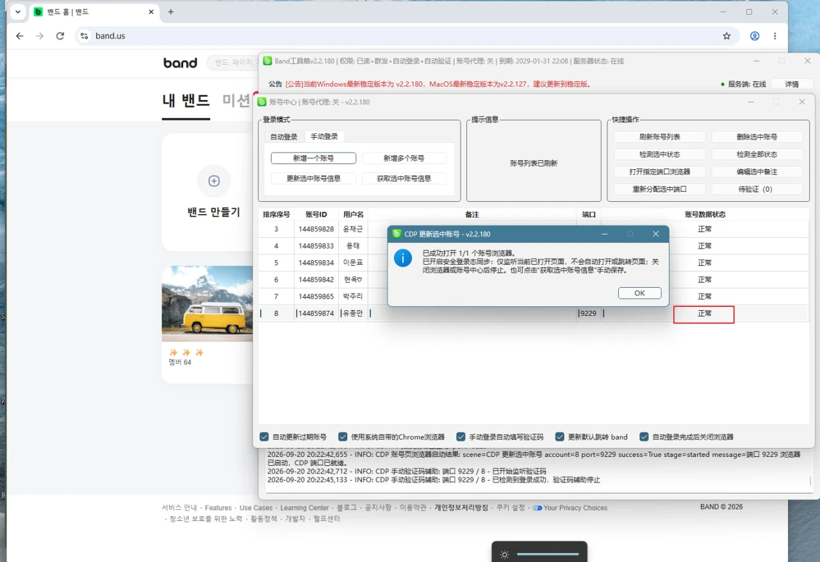The height and width of the screenshot is (562, 820).
Task: Open Chrome profile avatar menu
Action: (x=755, y=36)
